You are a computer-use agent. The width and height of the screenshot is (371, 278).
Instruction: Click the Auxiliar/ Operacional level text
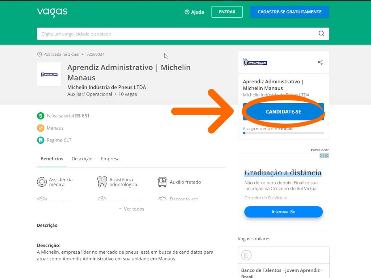pyautogui.click(x=89, y=94)
